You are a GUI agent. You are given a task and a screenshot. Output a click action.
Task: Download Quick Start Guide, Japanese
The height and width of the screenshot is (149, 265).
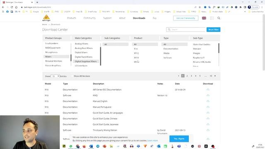208,124
